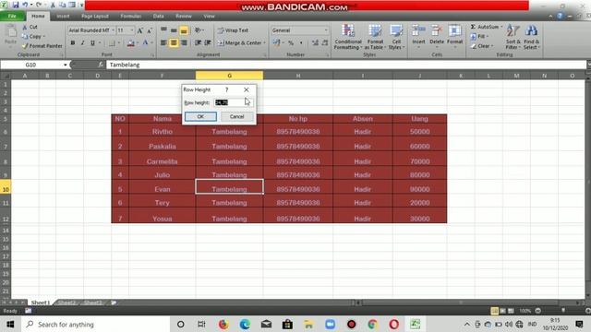Click the taskbar Search for anything box

[x=96, y=324]
